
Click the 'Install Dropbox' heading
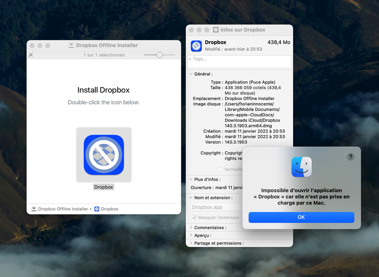click(x=103, y=90)
